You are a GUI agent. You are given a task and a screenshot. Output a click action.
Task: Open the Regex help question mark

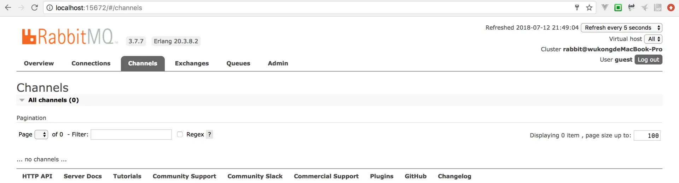[x=209, y=134]
